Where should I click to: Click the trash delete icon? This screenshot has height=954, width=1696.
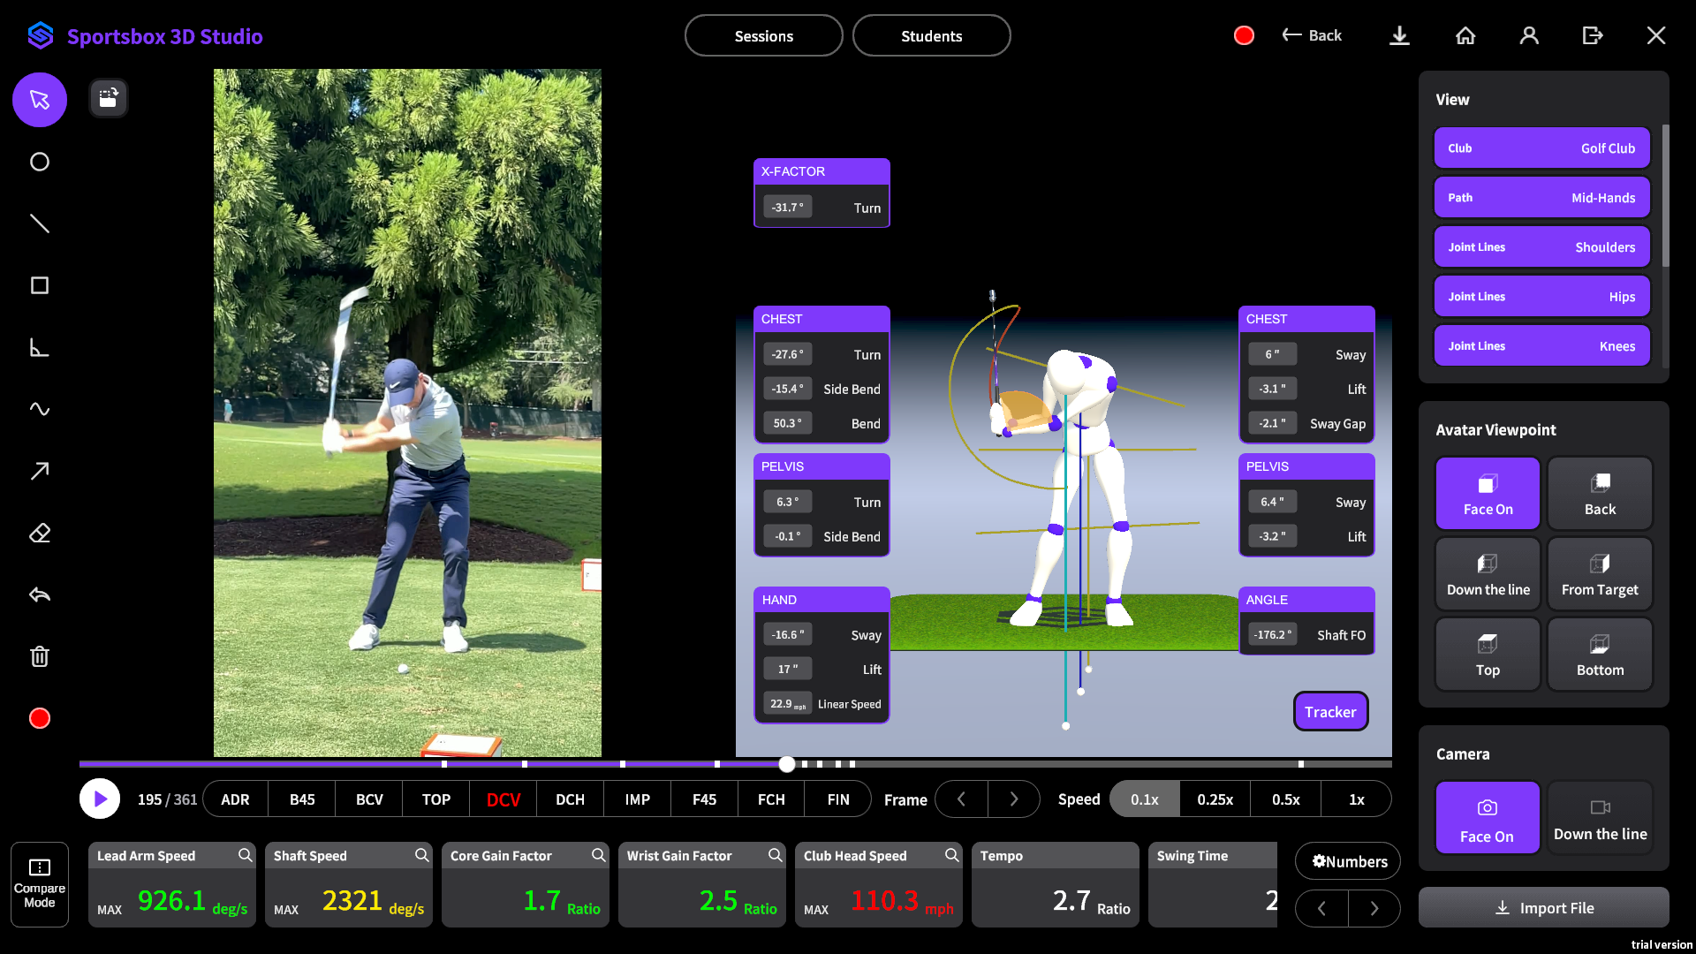40,656
